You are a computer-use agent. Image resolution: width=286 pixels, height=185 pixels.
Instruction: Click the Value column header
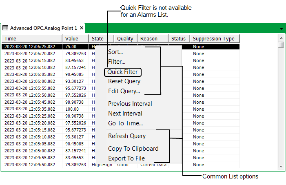75,39
